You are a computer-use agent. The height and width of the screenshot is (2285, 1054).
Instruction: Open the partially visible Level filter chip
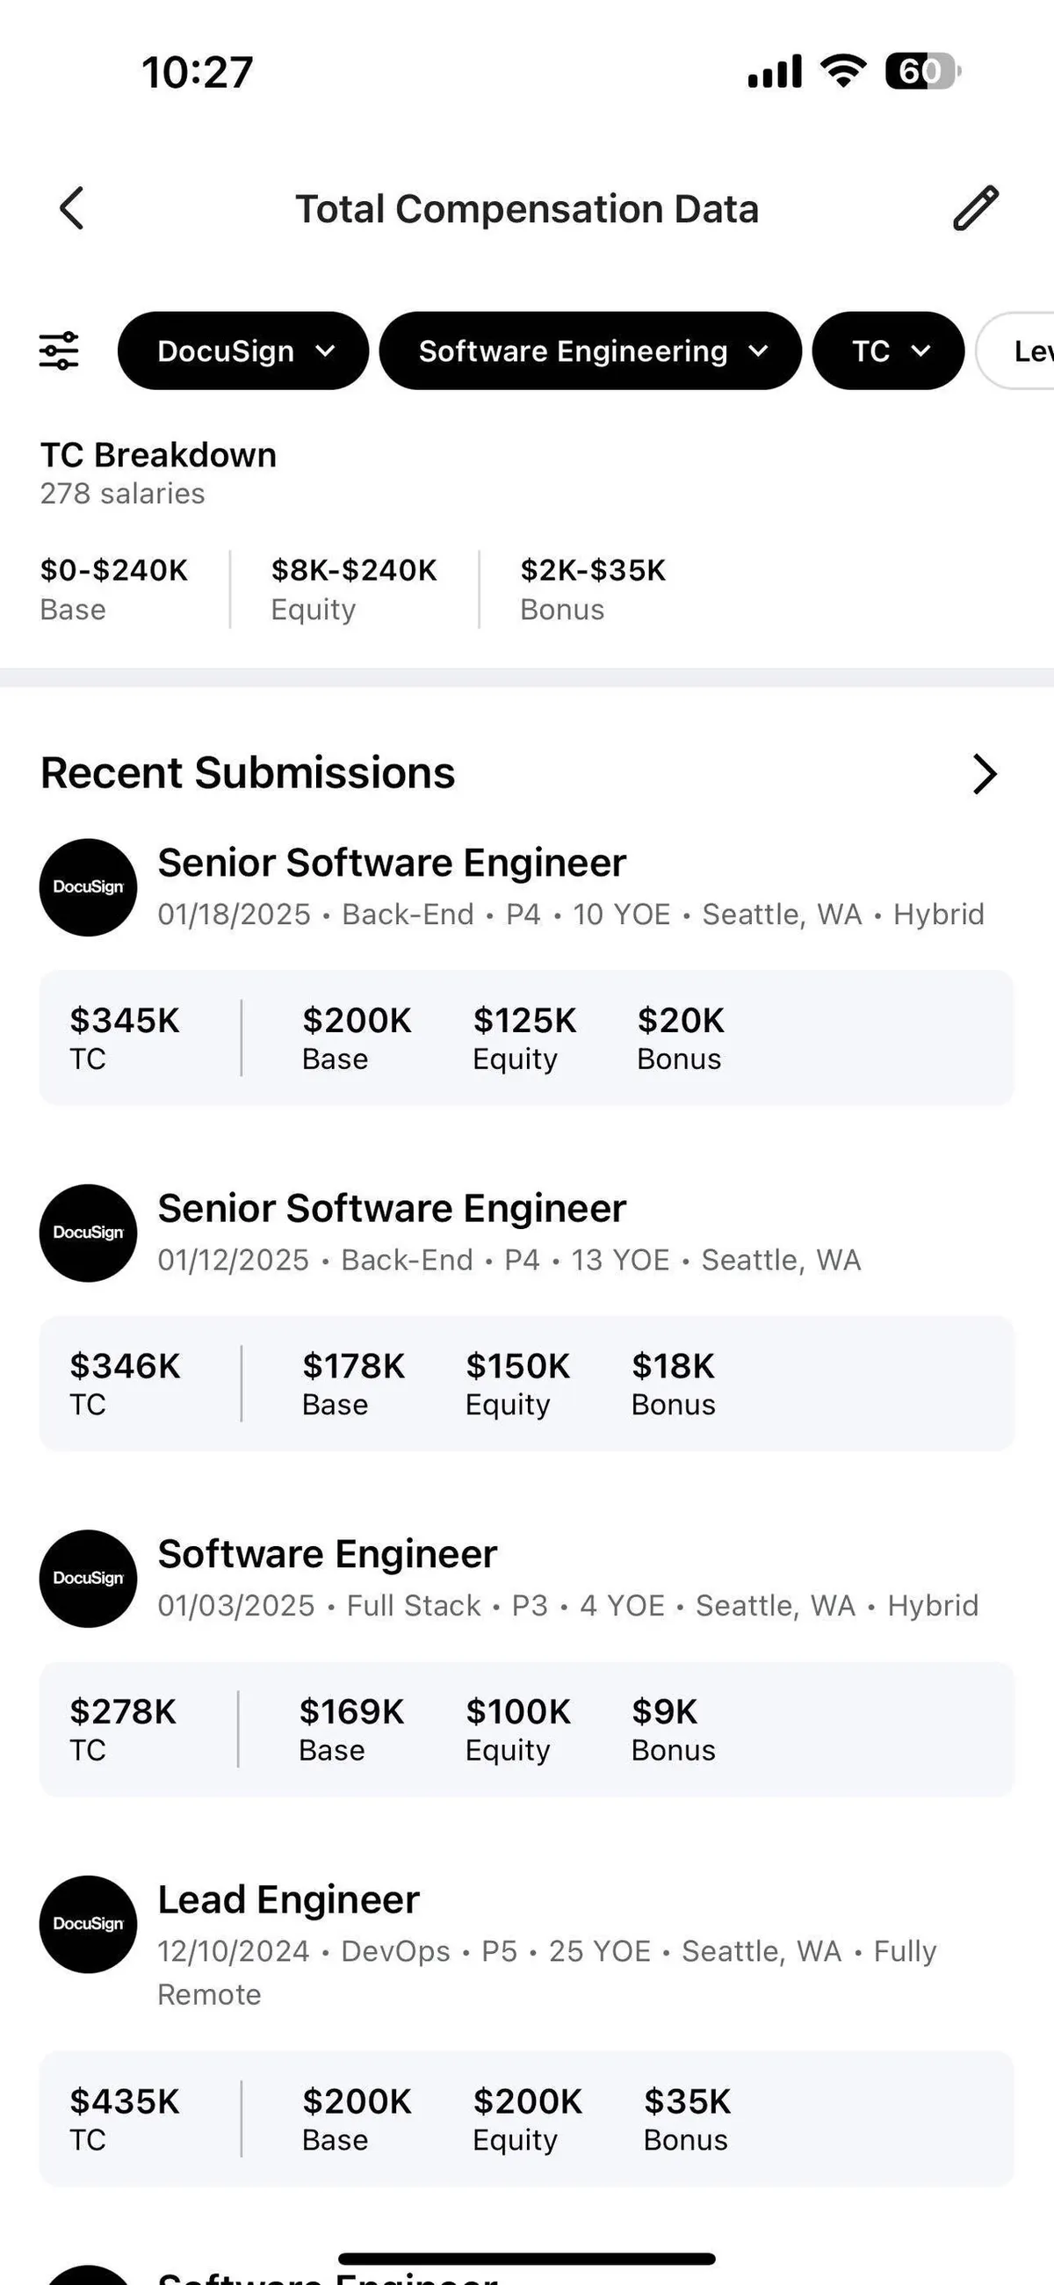pyautogui.click(x=1021, y=351)
